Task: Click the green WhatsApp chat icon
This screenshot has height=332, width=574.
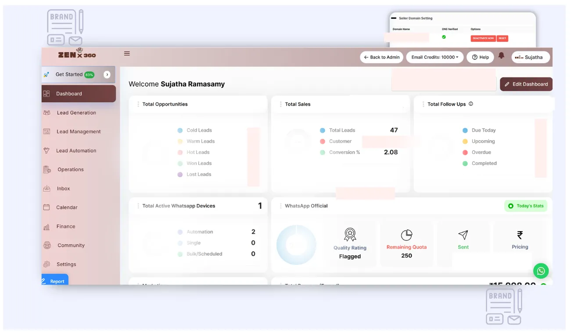Action: point(541,271)
